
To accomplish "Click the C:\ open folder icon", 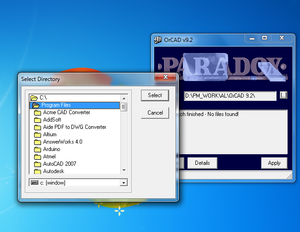I will [34, 98].
